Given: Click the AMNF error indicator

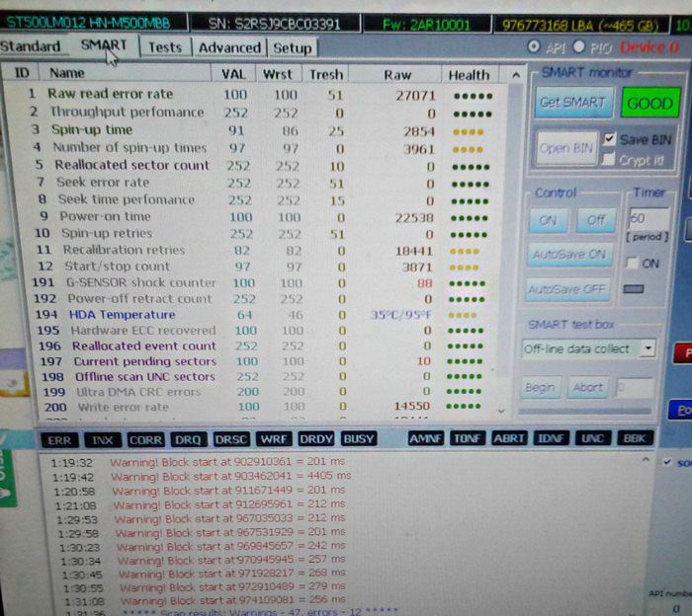Looking at the screenshot, I should pyautogui.click(x=426, y=438).
